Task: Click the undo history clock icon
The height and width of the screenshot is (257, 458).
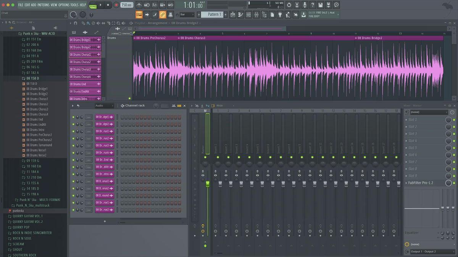Action: [289, 5]
